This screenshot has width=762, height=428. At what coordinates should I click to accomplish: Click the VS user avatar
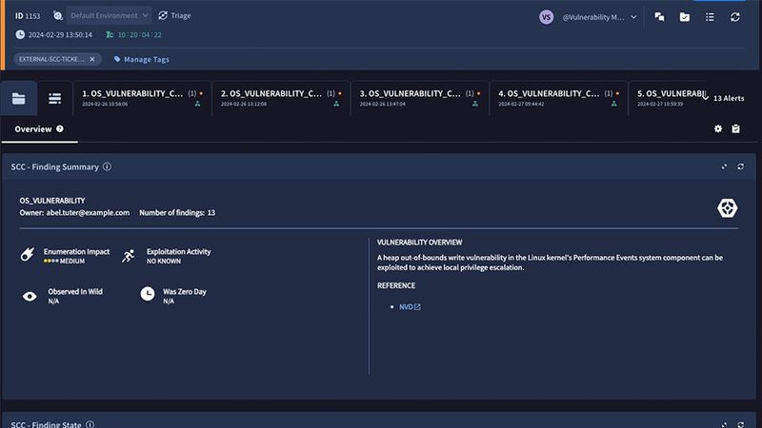click(546, 17)
